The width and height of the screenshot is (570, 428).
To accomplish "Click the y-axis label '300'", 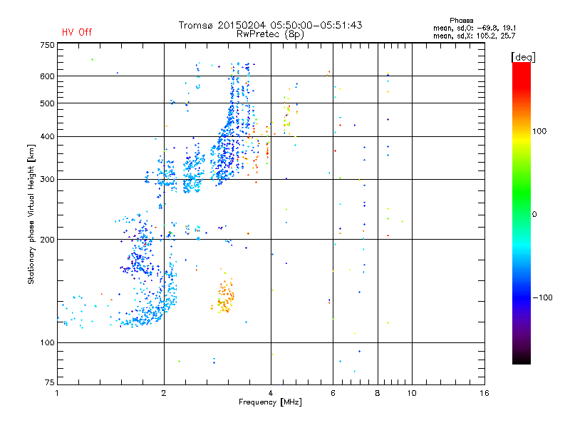I will (47, 180).
